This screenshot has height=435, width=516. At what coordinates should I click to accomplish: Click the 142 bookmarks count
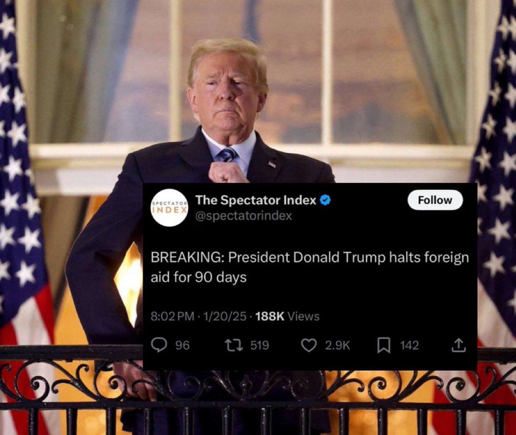click(410, 345)
